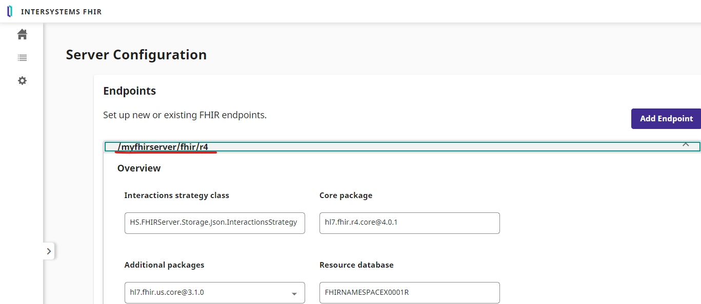This screenshot has width=701, height=304.
Task: Expand the hl7.fhir.us.core package selector
Action: (294, 293)
